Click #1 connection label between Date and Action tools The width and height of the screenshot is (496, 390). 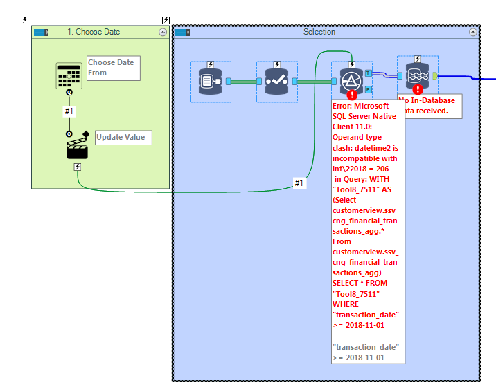pos(69,111)
